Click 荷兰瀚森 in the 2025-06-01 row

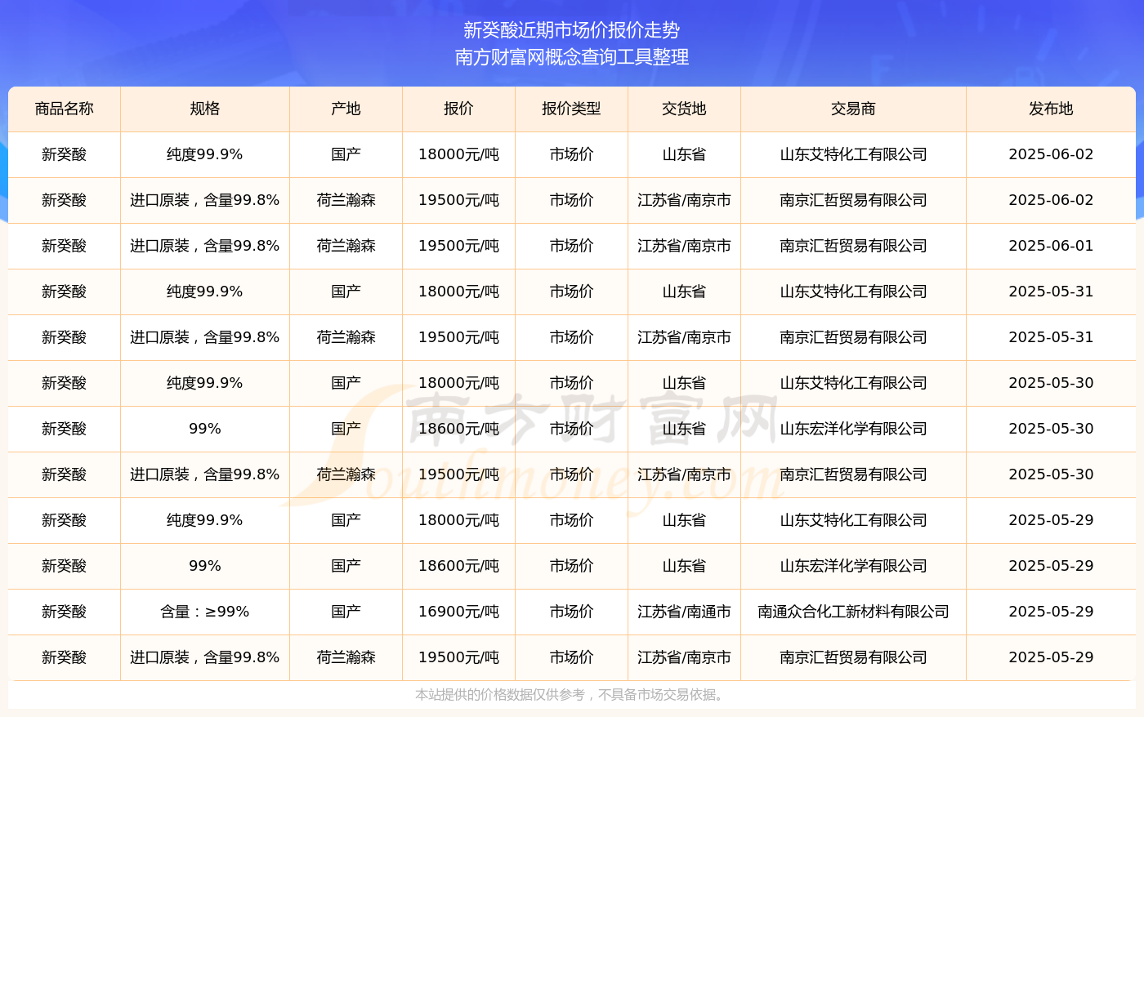[346, 247]
